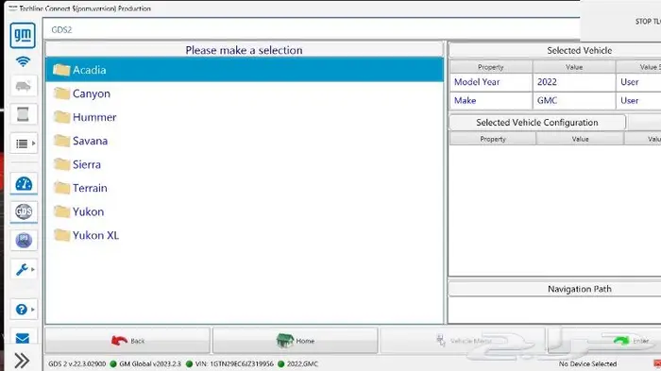Select the Acadia folder
This screenshot has height=371, width=661.
(x=245, y=70)
